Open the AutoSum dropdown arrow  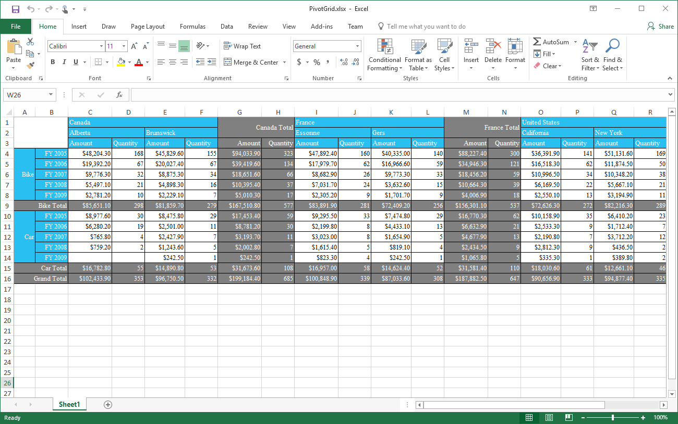(x=575, y=42)
